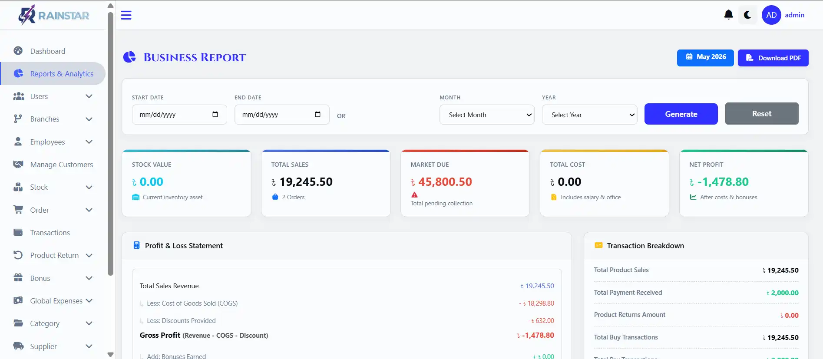Open the Start Date calendar picker icon
The width and height of the screenshot is (823, 359).
pos(215,115)
